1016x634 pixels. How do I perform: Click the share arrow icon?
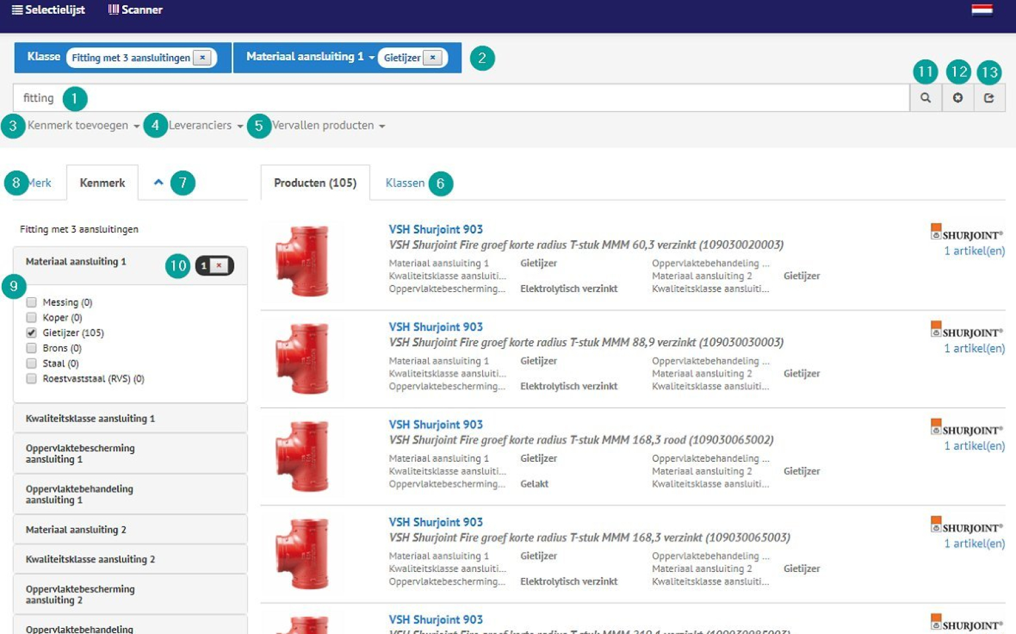989,98
